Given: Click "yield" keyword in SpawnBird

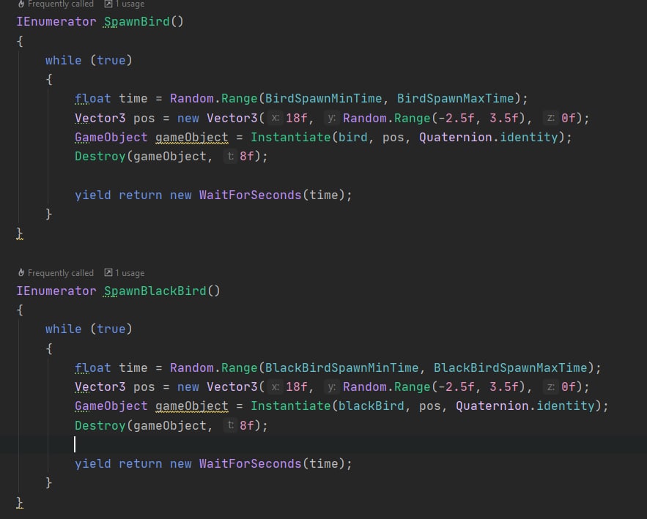Looking at the screenshot, I should [x=92, y=195].
